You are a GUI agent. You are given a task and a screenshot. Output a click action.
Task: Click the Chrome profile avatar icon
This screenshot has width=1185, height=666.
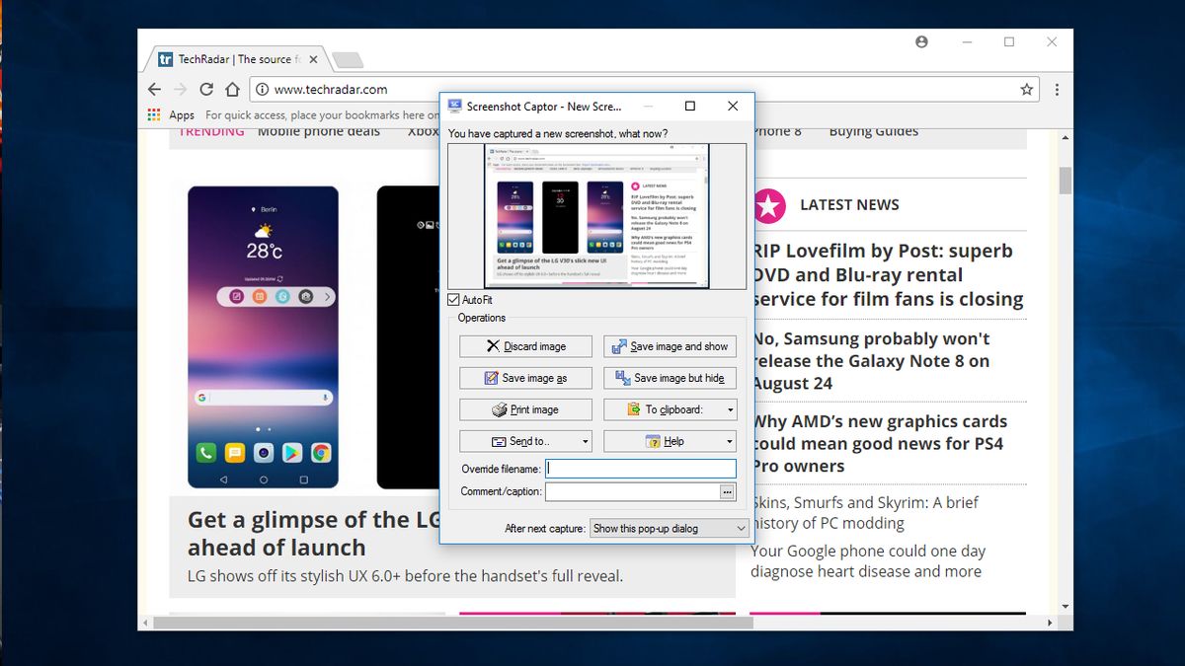click(921, 42)
